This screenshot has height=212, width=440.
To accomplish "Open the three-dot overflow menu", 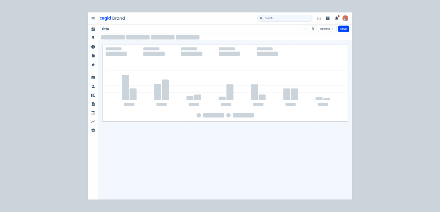I will tap(305, 29).
